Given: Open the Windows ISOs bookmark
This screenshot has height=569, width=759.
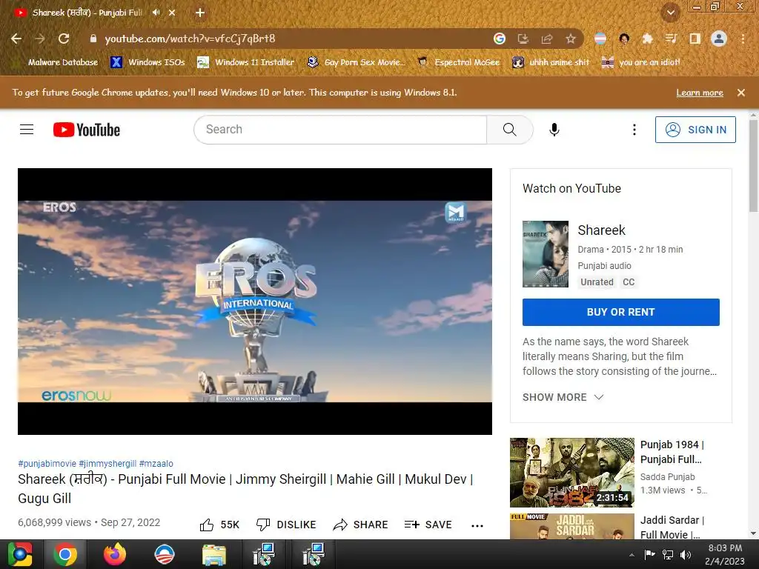Looking at the screenshot, I should click(x=148, y=62).
